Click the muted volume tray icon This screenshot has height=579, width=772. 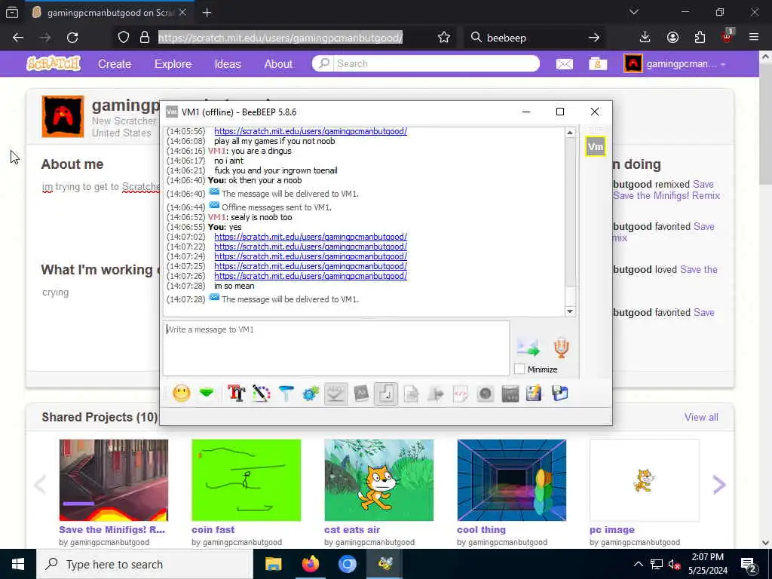tap(675, 565)
